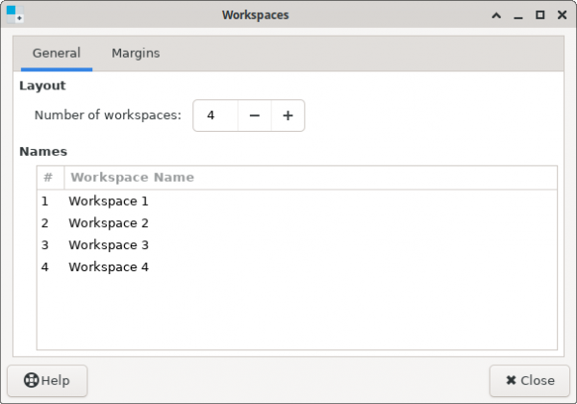
Task: Roll up window with the up-arrow button
Action: (x=496, y=15)
